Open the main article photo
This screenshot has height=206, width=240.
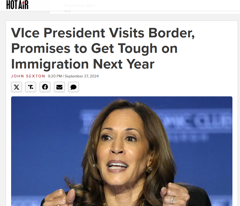click(x=122, y=151)
